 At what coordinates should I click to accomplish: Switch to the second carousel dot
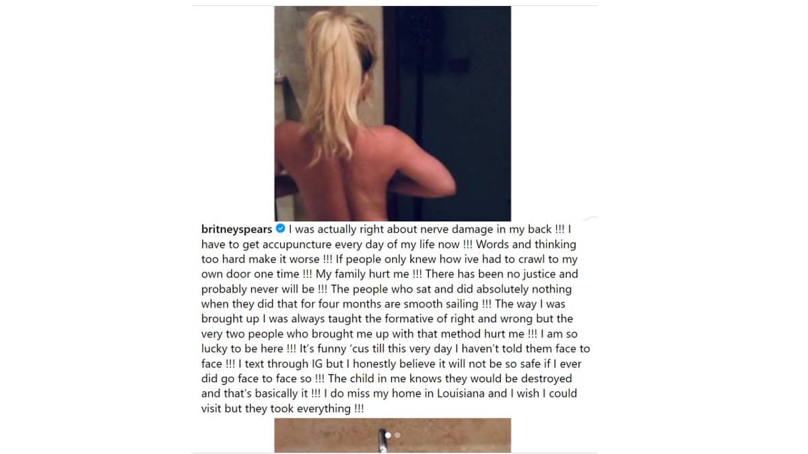tap(397, 435)
